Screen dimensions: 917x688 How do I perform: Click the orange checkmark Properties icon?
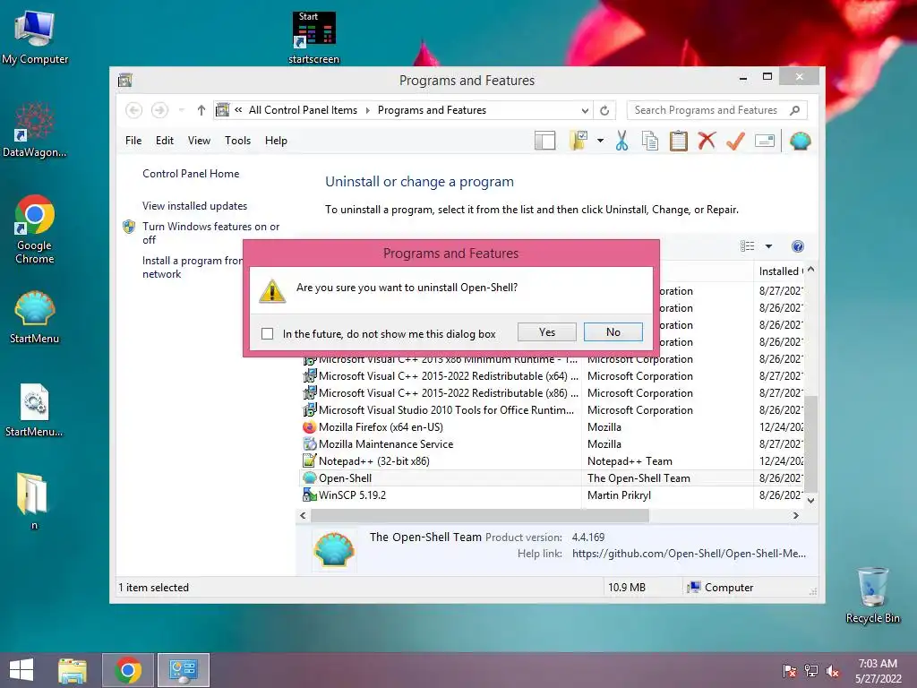[735, 141]
